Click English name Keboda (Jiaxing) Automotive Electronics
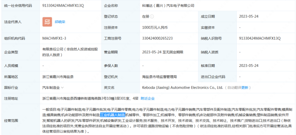 [183, 87]
